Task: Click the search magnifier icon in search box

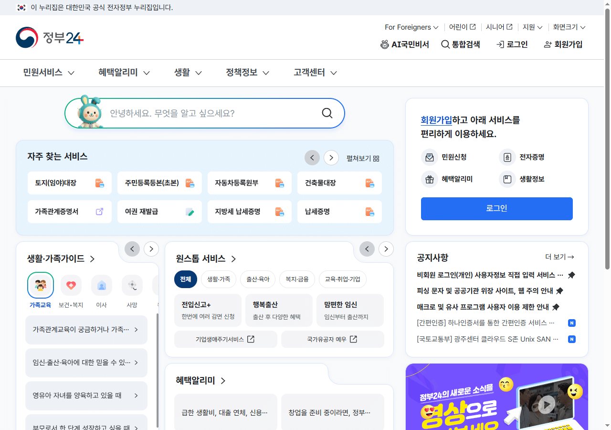Action: point(327,113)
